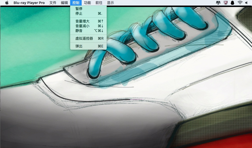The height and width of the screenshot is (148, 252).
Task: Open 虚拟遥控器 virtual remote
Action: (x=84, y=38)
